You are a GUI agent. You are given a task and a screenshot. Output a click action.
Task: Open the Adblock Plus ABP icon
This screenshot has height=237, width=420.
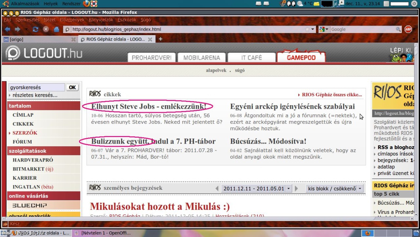tap(408, 29)
